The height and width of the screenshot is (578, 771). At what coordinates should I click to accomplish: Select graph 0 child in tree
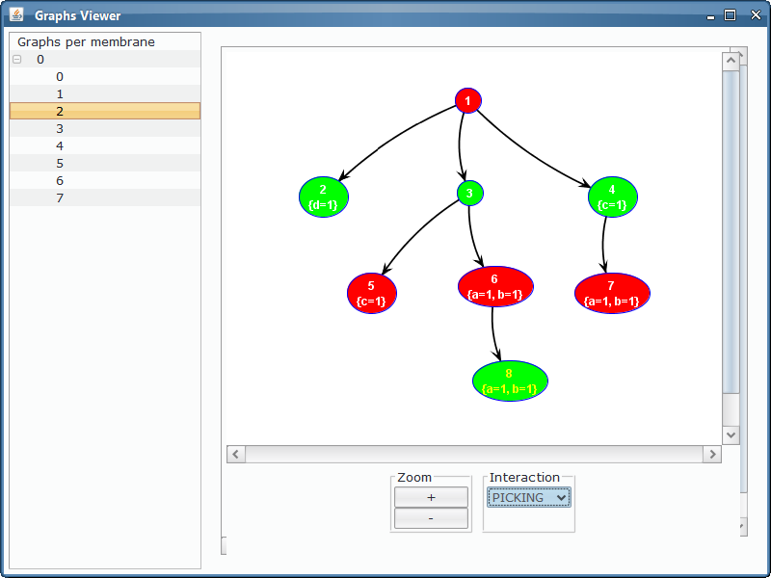click(60, 77)
